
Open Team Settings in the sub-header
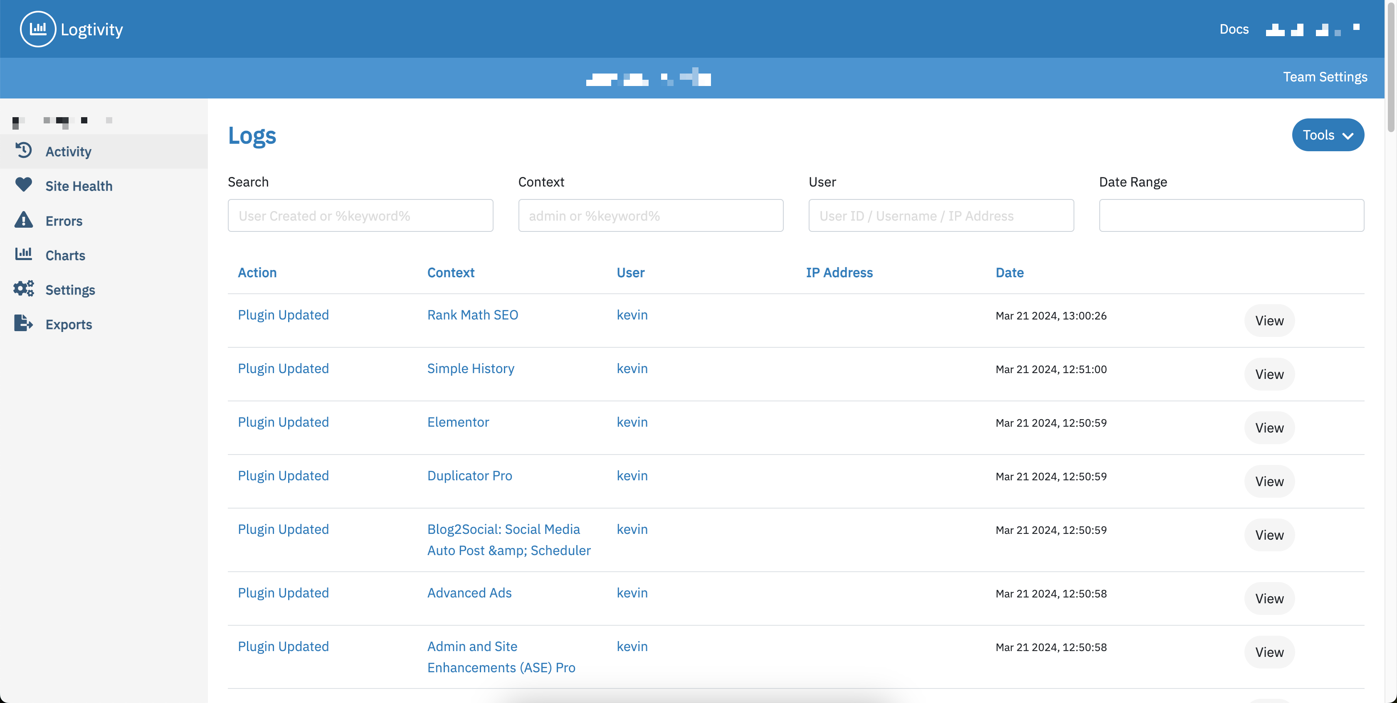(x=1324, y=77)
